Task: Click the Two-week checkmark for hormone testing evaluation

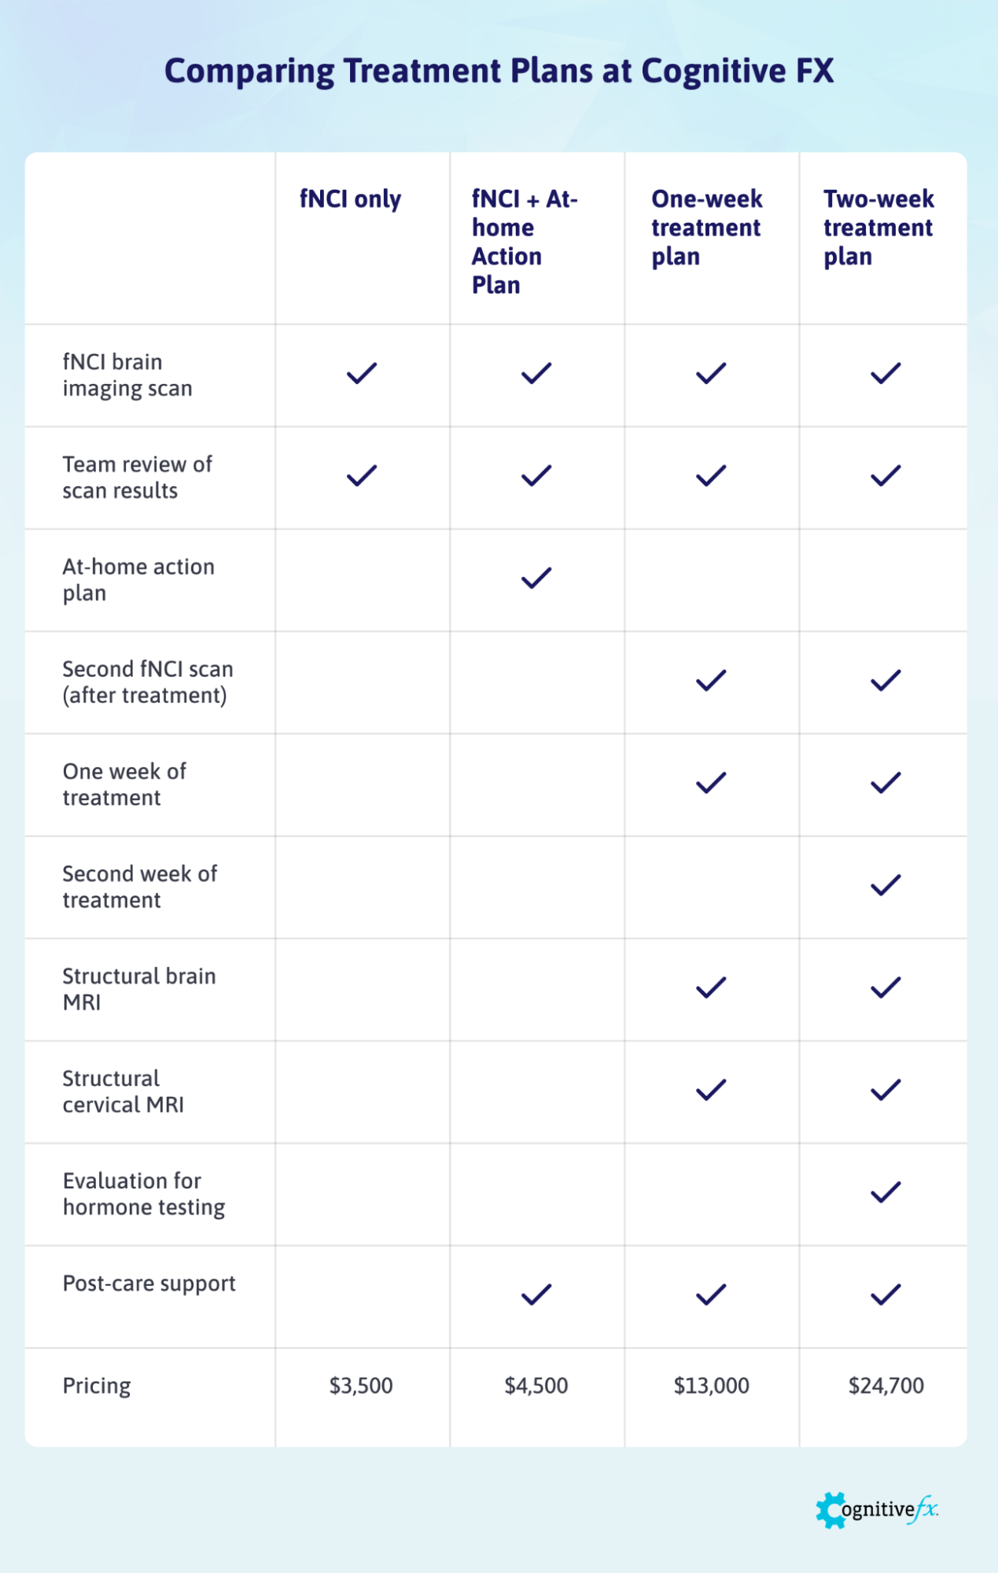Action: click(x=886, y=1192)
